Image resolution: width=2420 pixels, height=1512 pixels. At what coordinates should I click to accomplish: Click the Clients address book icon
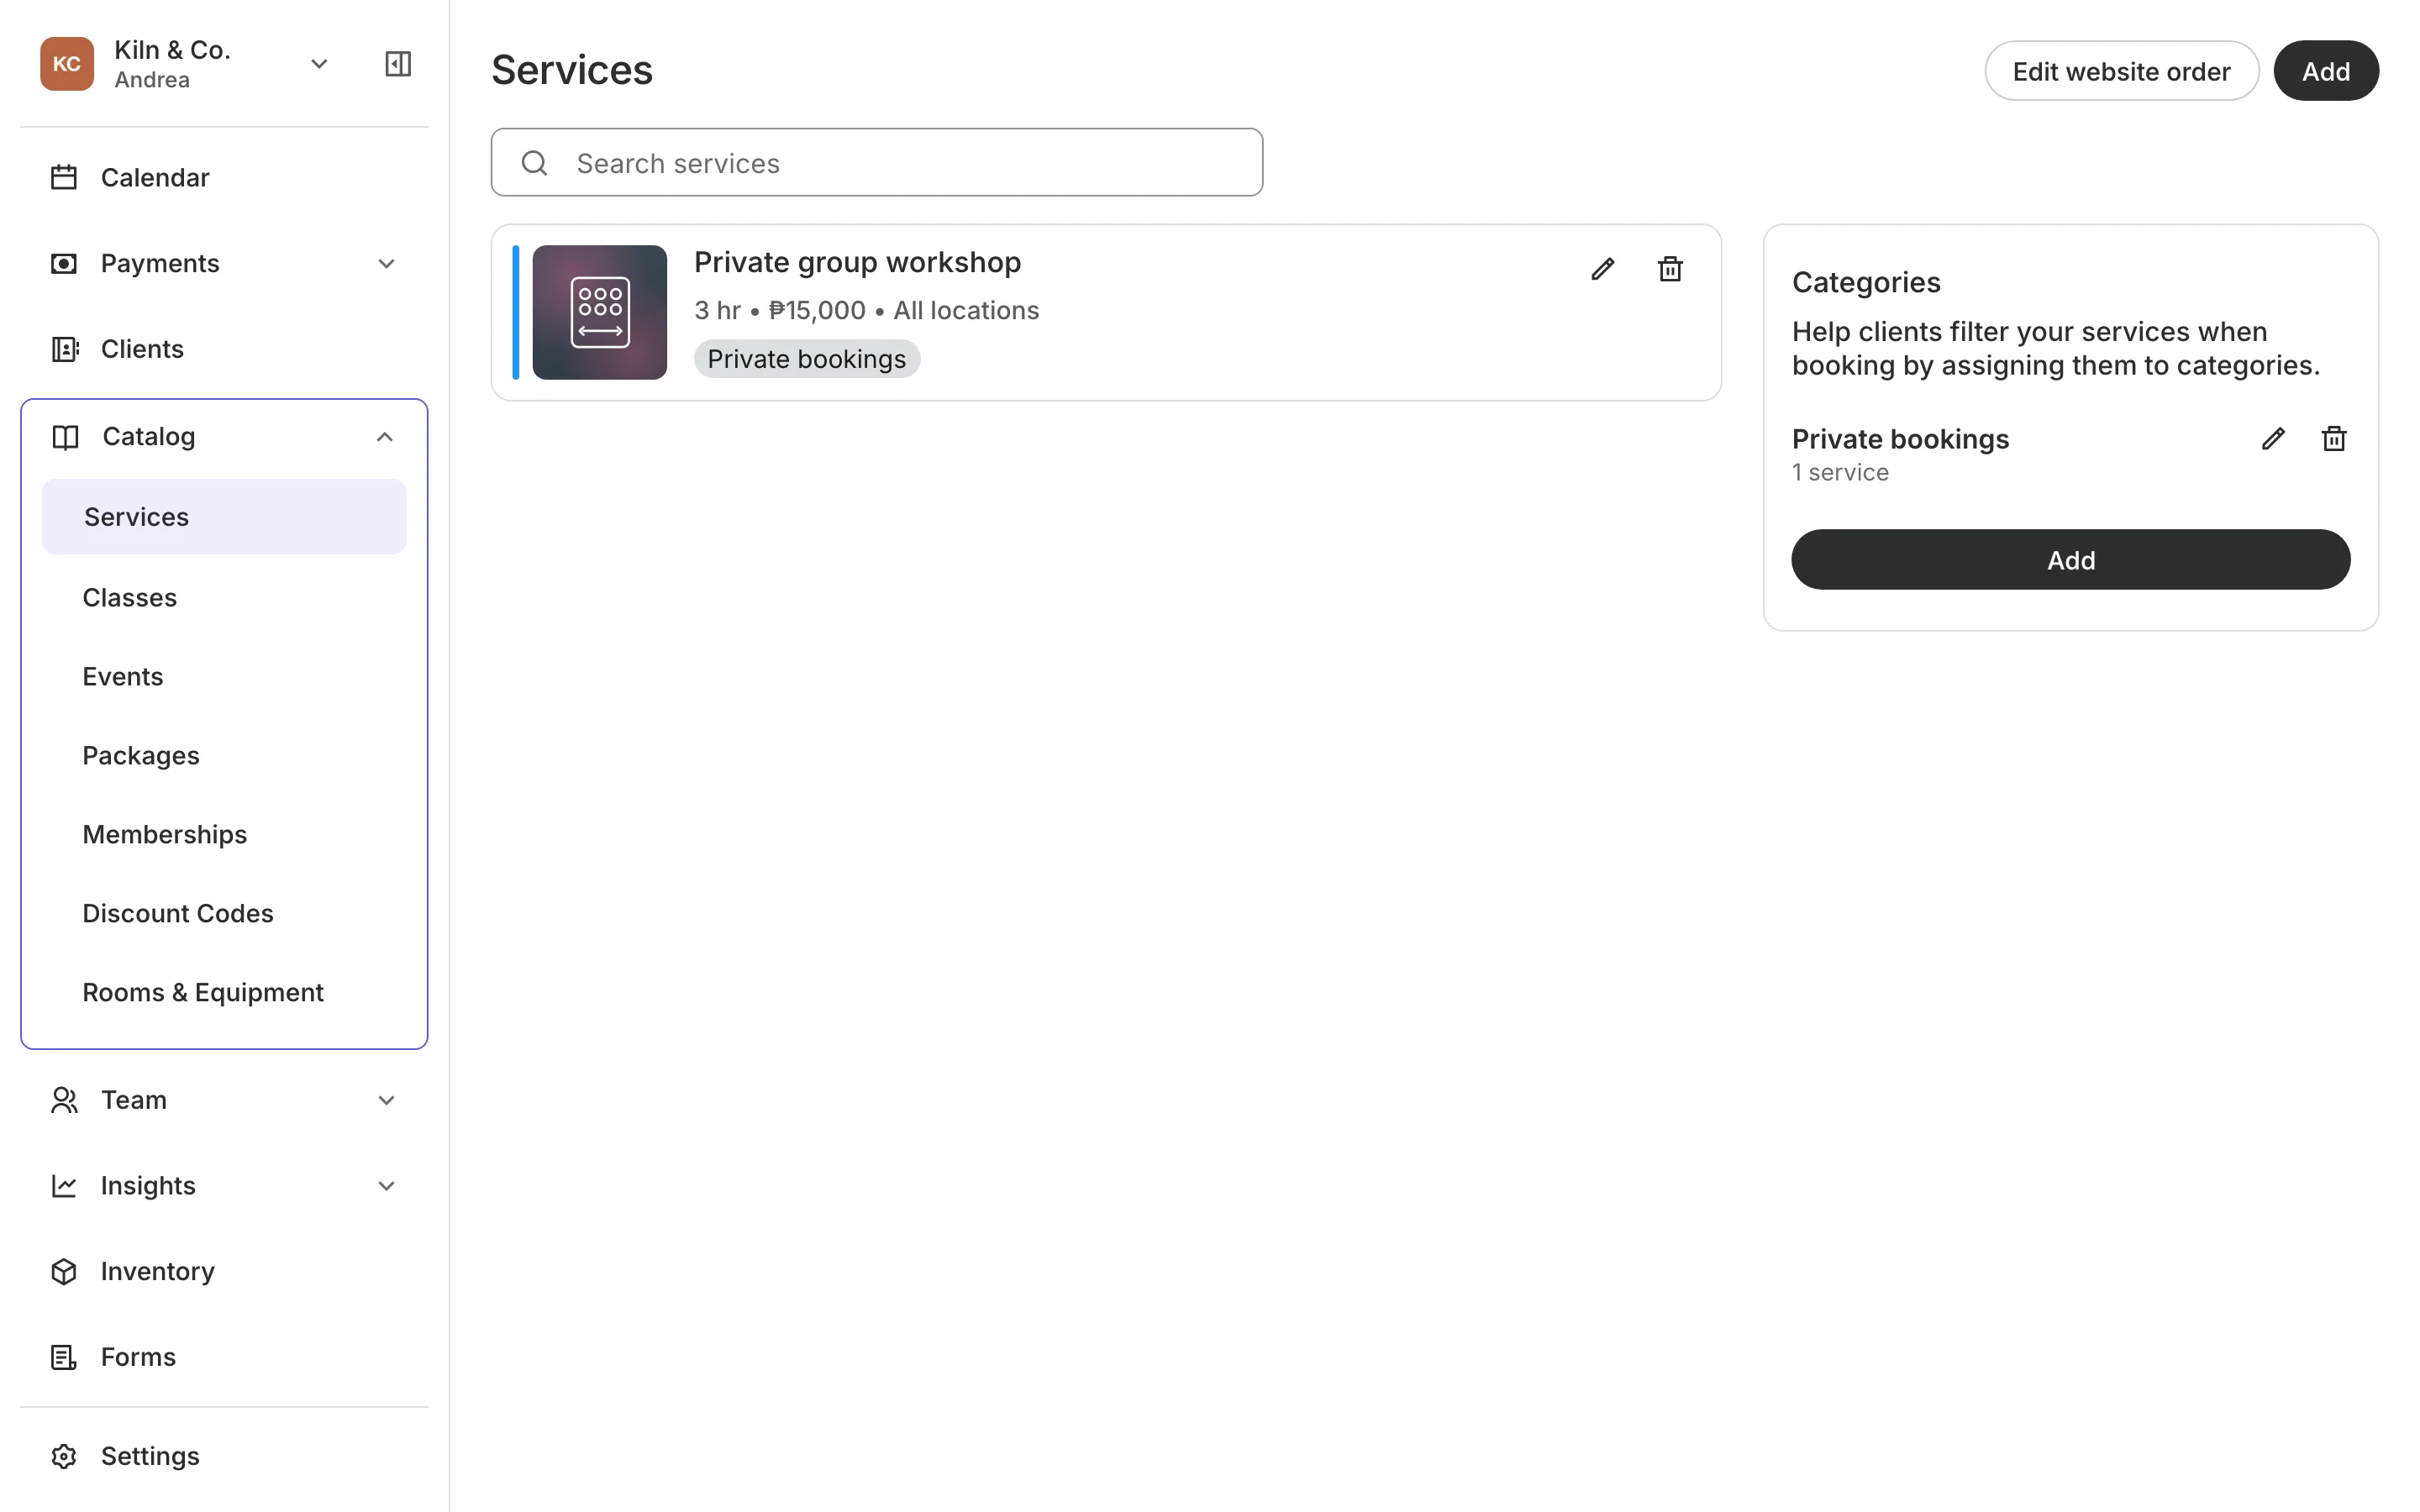point(64,349)
